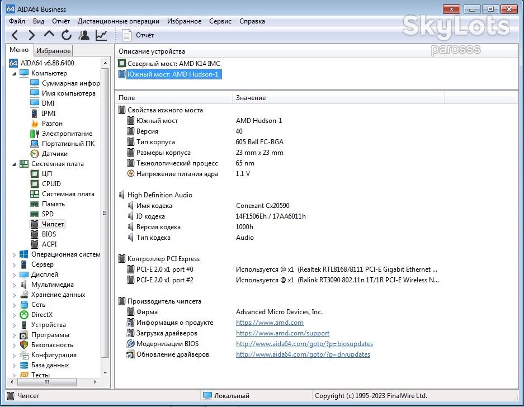
Task: Open the Файл menu
Action: pyautogui.click(x=17, y=21)
